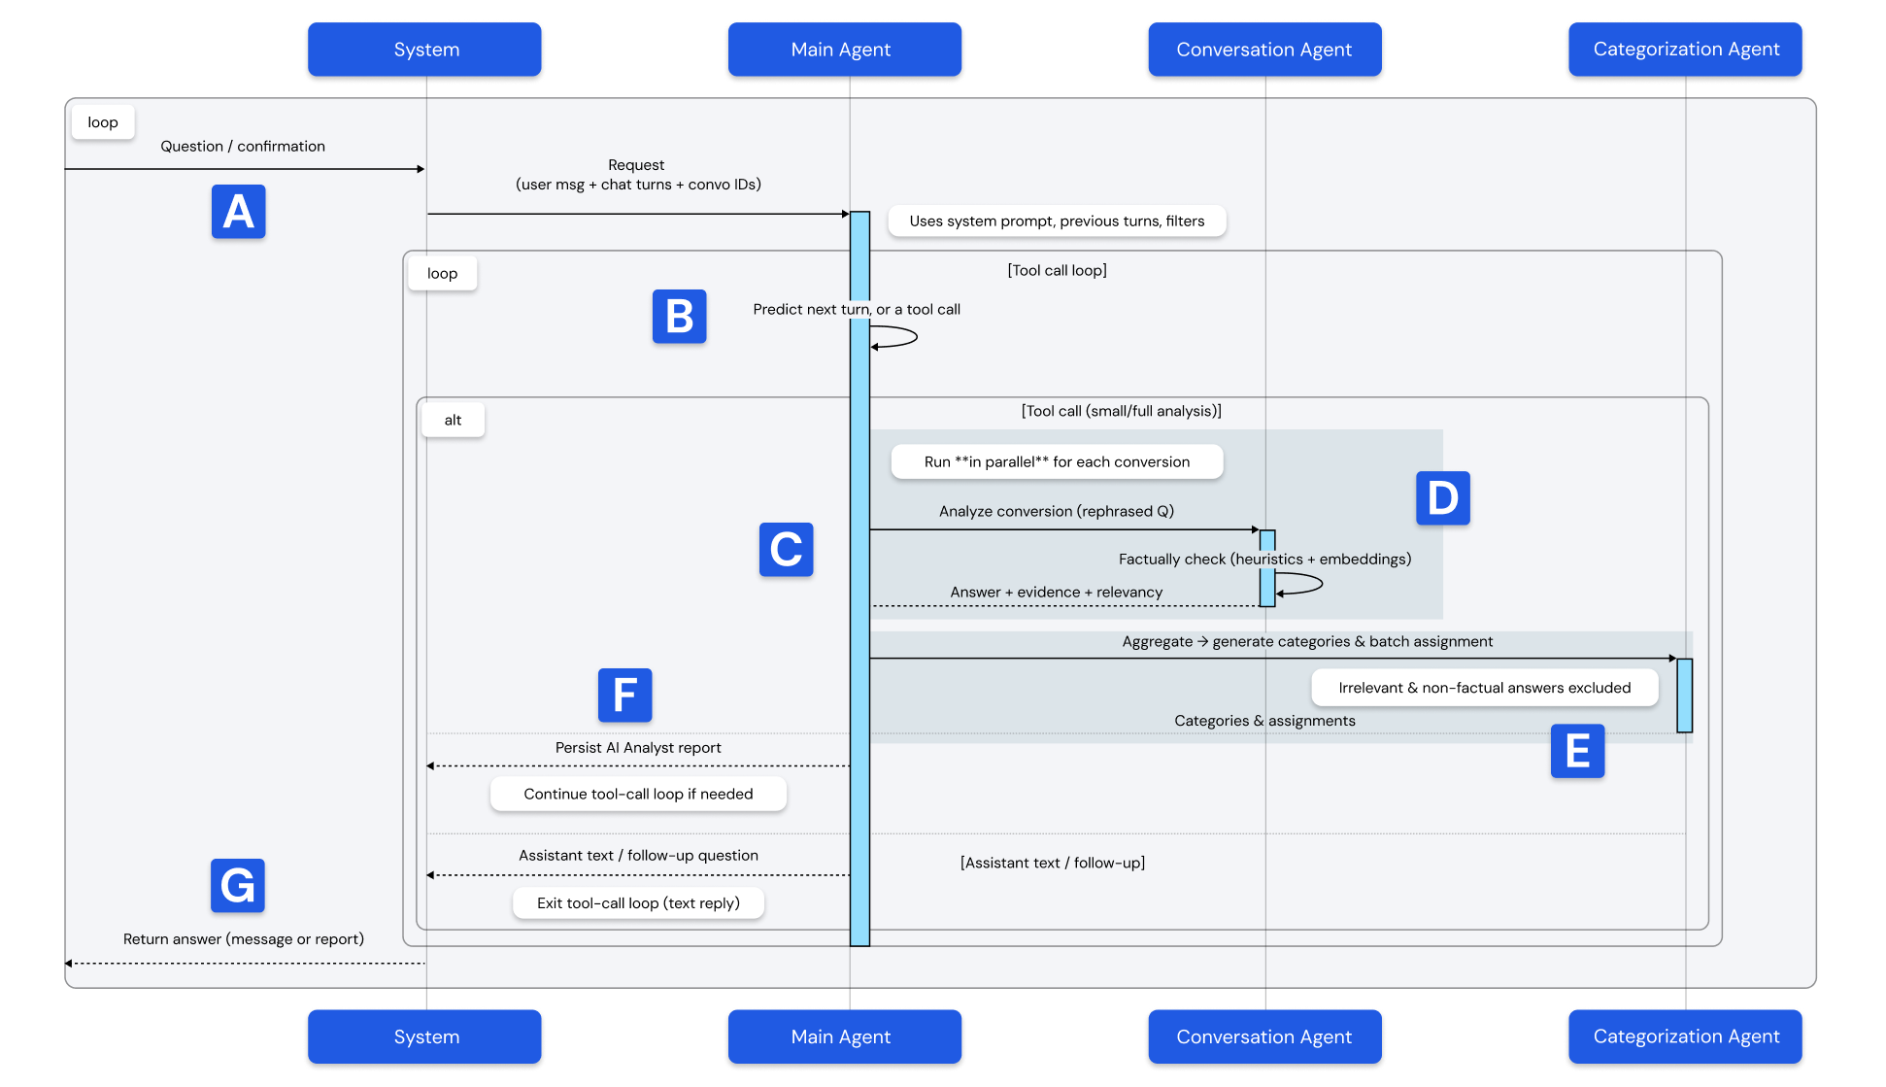Click the 'Continue tool-call loop if needed' note
Screen dimensions: 1886x1087
tap(638, 795)
